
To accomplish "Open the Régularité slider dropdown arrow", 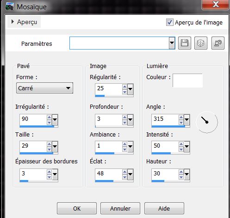I will pyautogui.click(x=131, y=89).
